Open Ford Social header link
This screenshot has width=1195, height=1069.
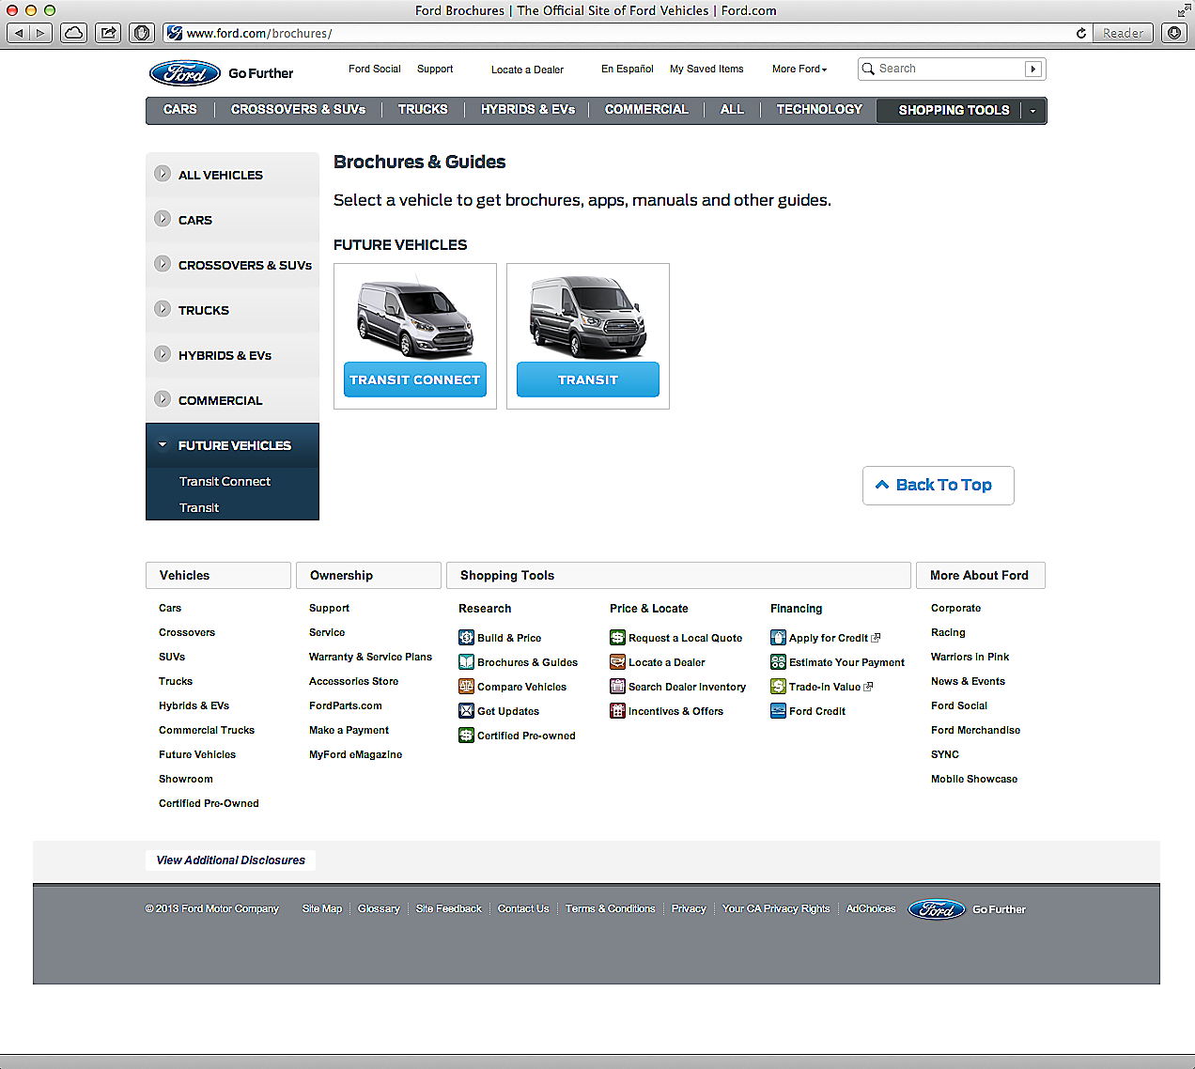tap(374, 69)
